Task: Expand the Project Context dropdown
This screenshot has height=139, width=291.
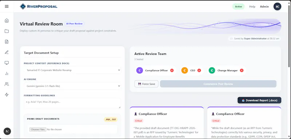Action: [72, 70]
